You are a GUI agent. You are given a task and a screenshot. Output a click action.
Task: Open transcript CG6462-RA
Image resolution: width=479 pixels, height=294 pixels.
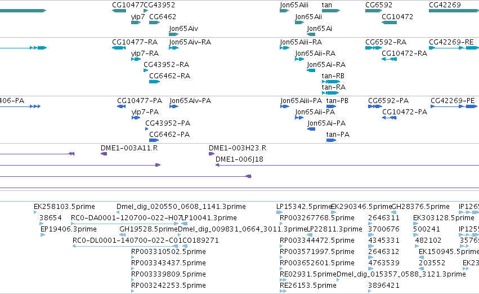point(169,76)
